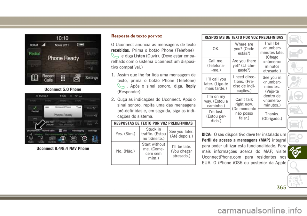Image resolution: width=307 pixels, height=216 pixels.
Task: Select the highlighted multimedia music note tab
Action: tap(297, 152)
